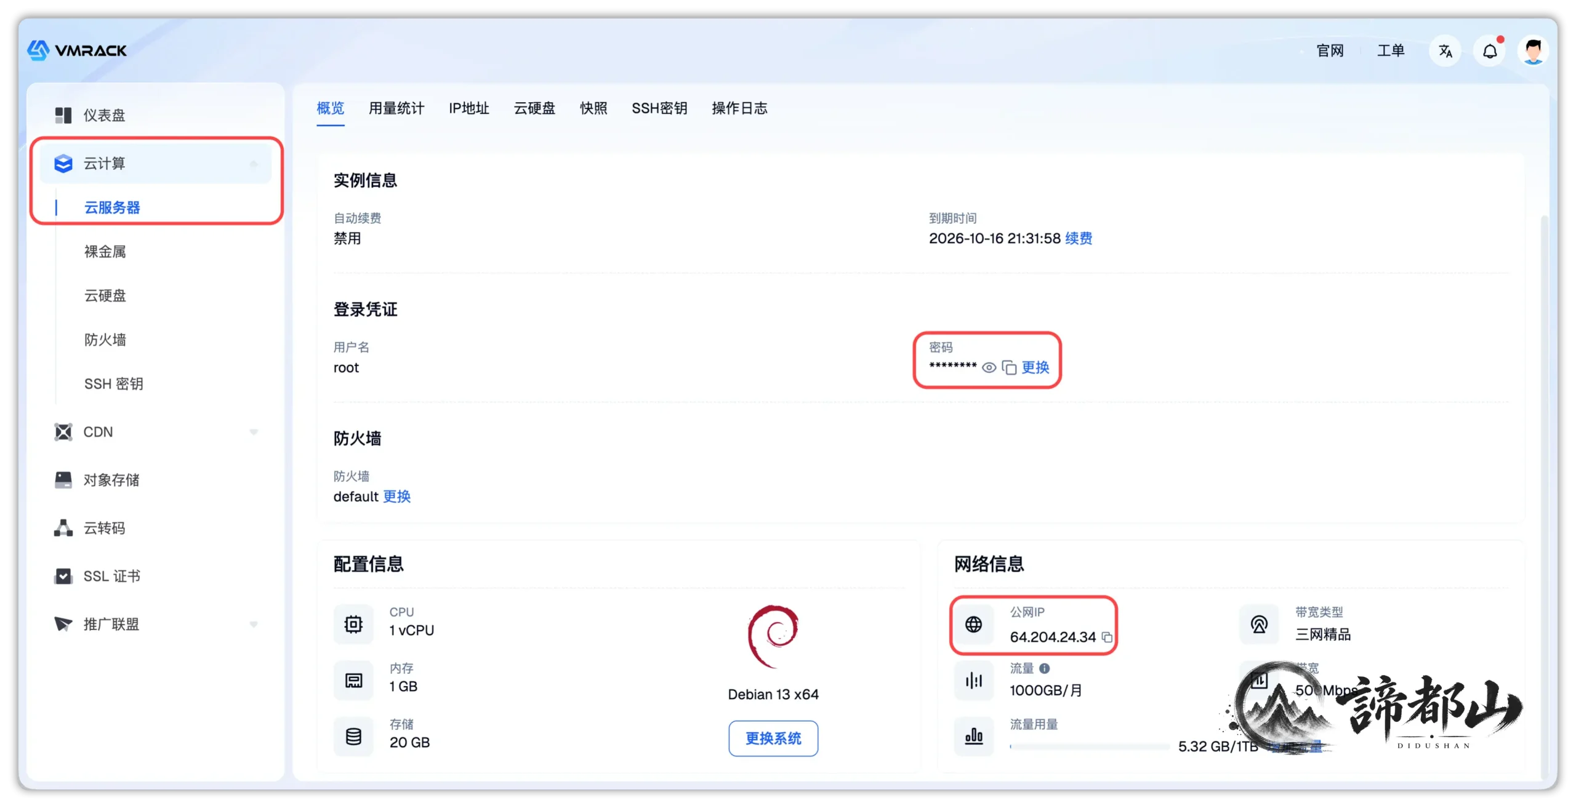
Task: Open the 官网 link in header
Action: point(1330,51)
